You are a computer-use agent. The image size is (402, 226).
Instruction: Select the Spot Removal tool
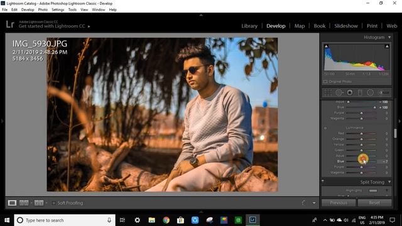[x=339, y=92]
